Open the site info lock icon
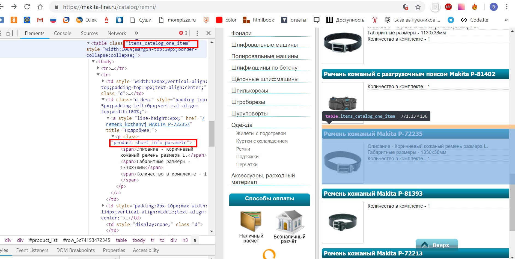This screenshot has width=515, height=259. [x=56, y=7]
